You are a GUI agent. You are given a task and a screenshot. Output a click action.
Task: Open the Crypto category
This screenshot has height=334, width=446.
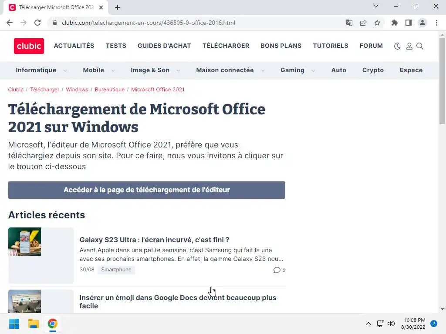coord(373,70)
